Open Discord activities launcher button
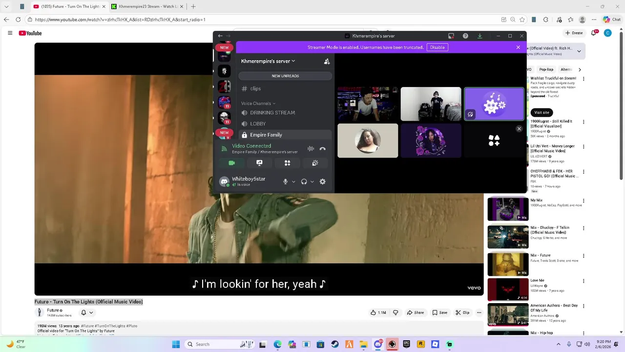Screen dimensions: 625x352 click(x=287, y=163)
